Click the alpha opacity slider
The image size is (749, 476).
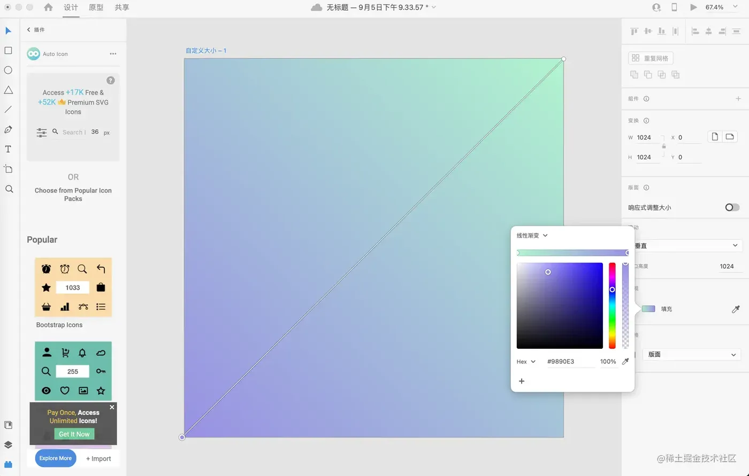(x=625, y=306)
